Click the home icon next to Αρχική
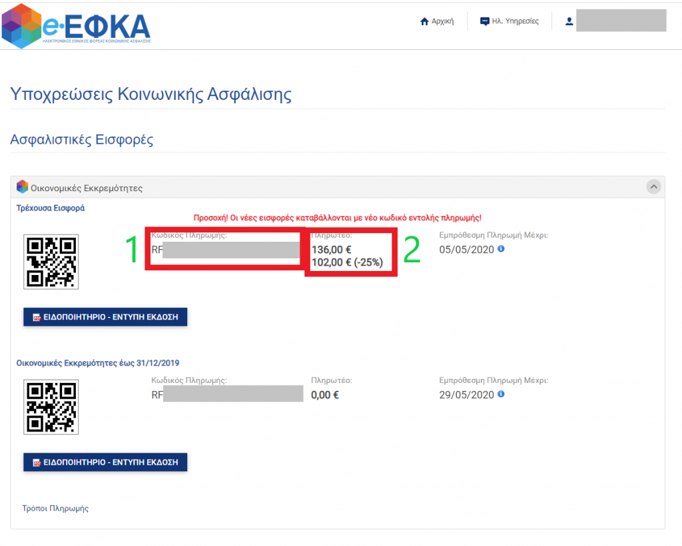The width and height of the screenshot is (682, 546). point(424,21)
